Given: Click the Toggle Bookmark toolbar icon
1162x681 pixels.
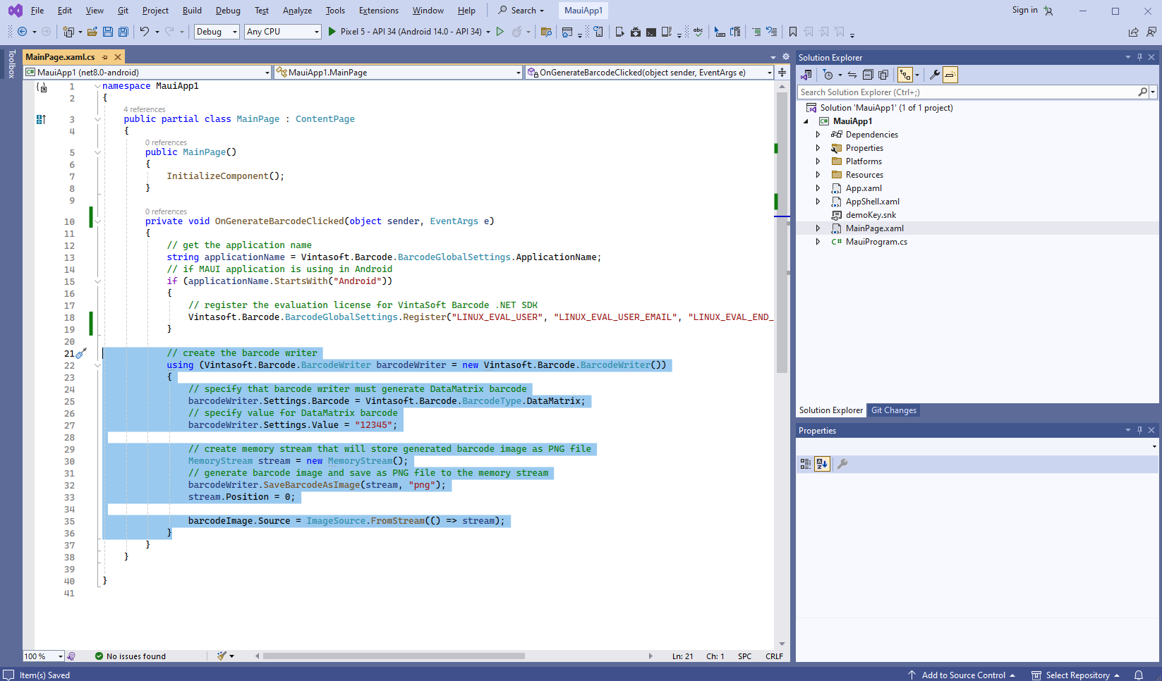Looking at the screenshot, I should [x=793, y=32].
